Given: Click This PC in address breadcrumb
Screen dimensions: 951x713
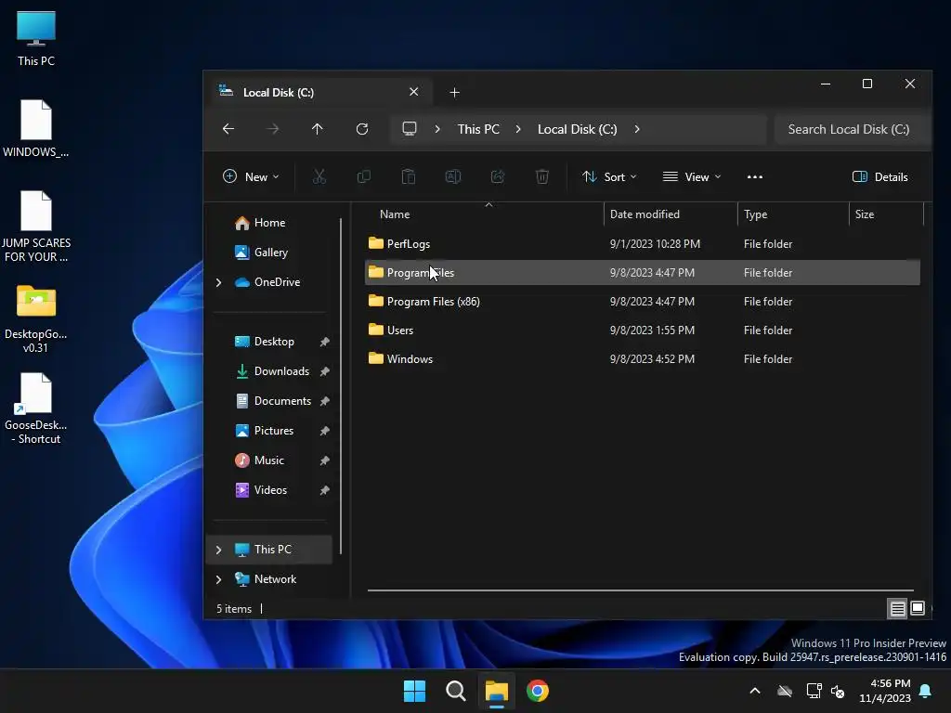Looking at the screenshot, I should pos(478,129).
